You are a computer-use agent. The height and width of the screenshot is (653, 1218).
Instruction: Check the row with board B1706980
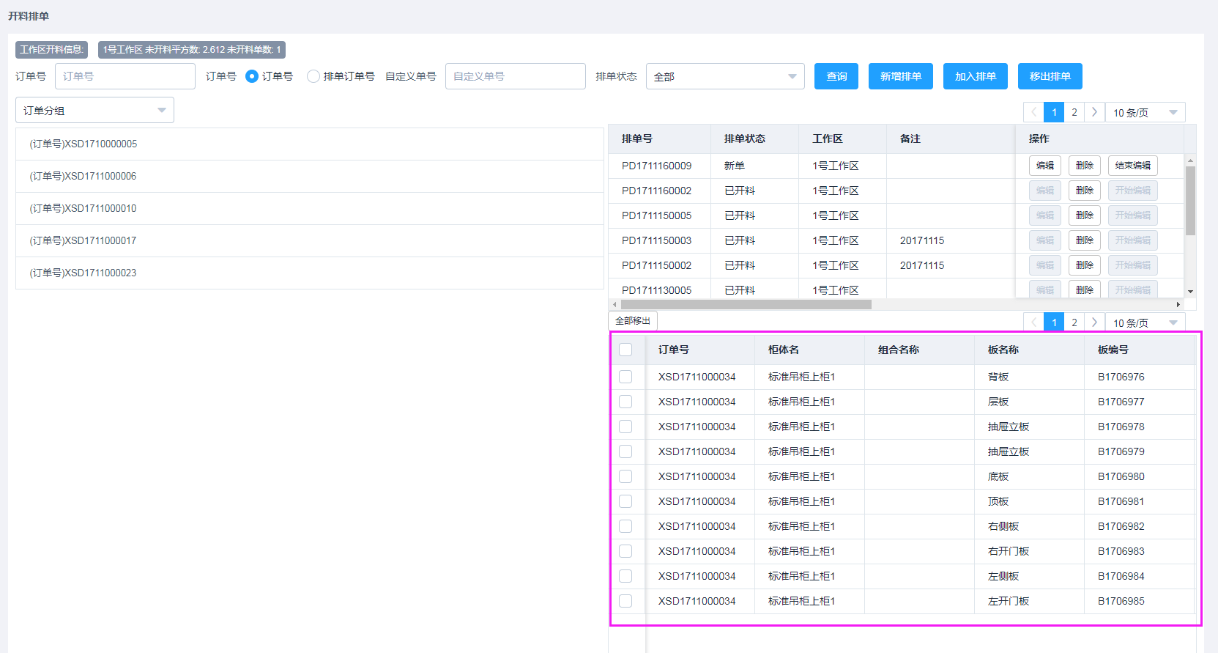coord(625,476)
